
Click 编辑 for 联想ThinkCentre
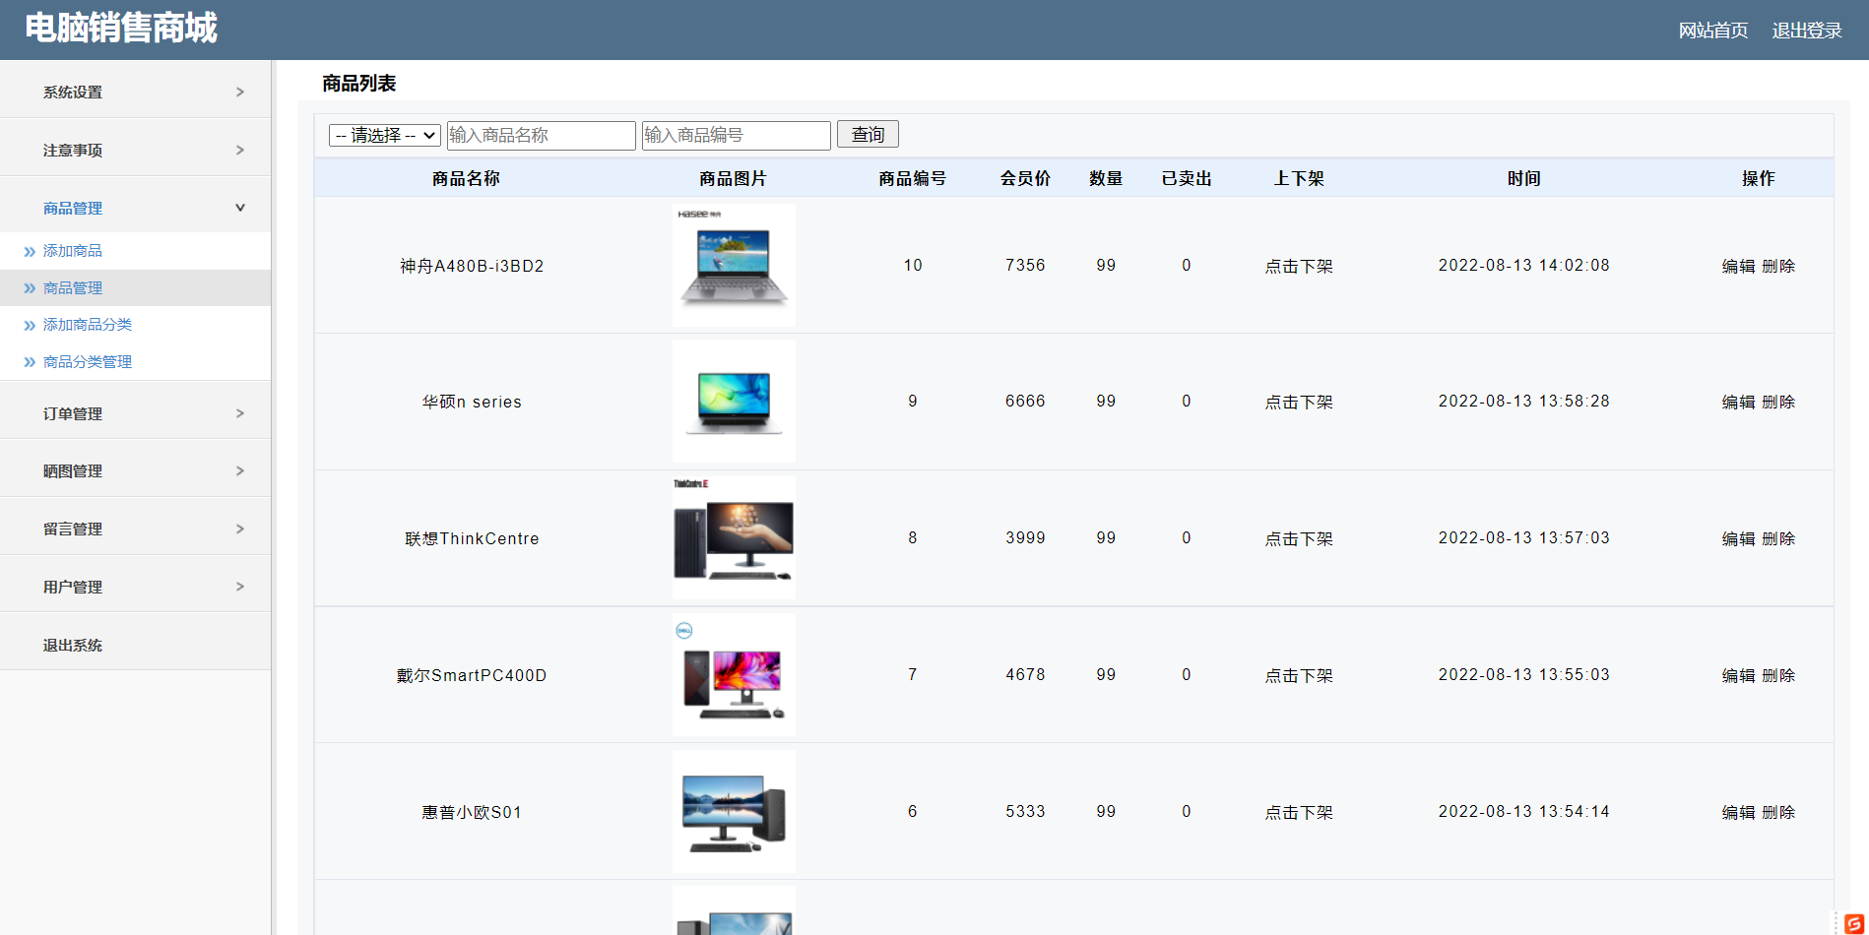click(1739, 538)
